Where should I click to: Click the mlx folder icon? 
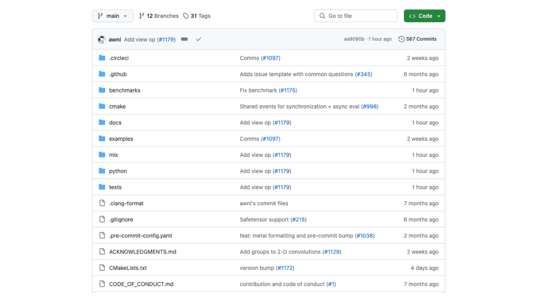point(102,155)
